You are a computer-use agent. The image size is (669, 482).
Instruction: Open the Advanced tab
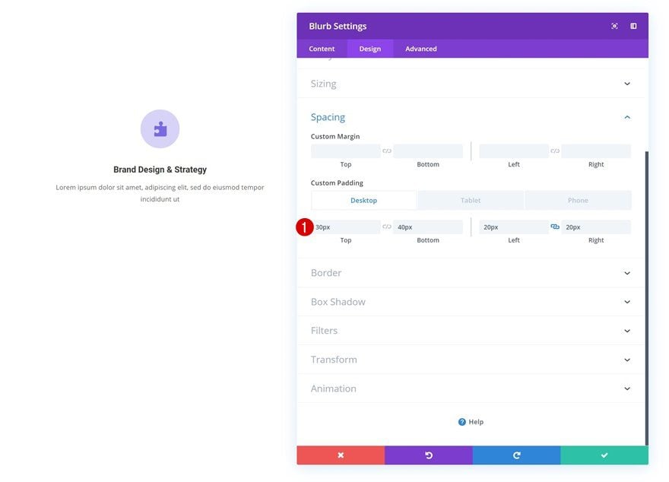pos(421,49)
